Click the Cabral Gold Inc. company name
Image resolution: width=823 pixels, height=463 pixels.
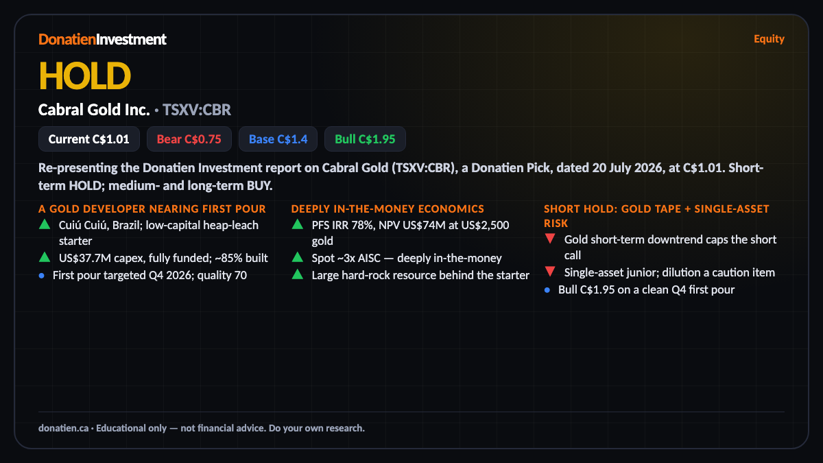(x=94, y=109)
